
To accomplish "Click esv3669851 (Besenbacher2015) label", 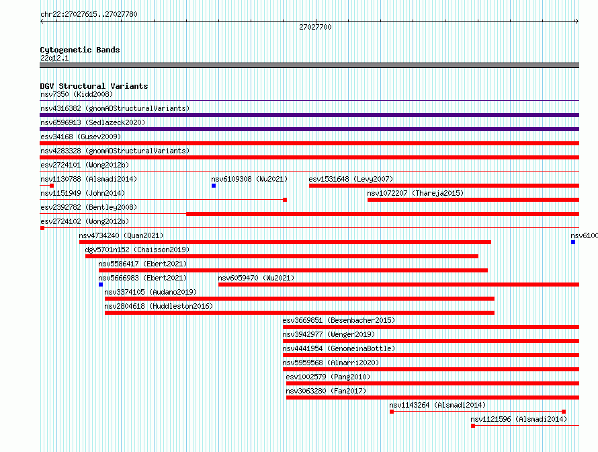I will pos(339,320).
